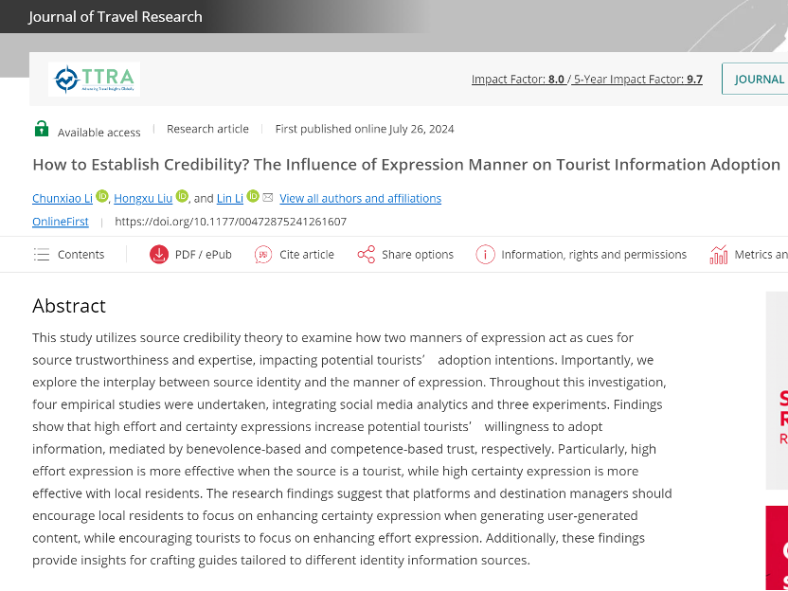Open Lin Li's ORCID icon

253,197
